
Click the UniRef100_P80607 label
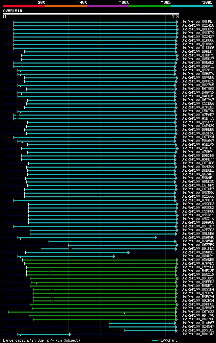tap(198, 141)
